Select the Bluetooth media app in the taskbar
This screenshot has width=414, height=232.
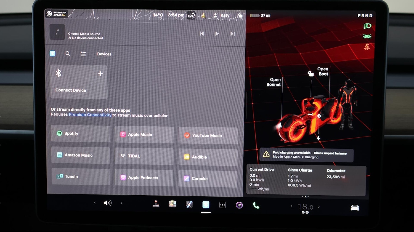click(206, 205)
